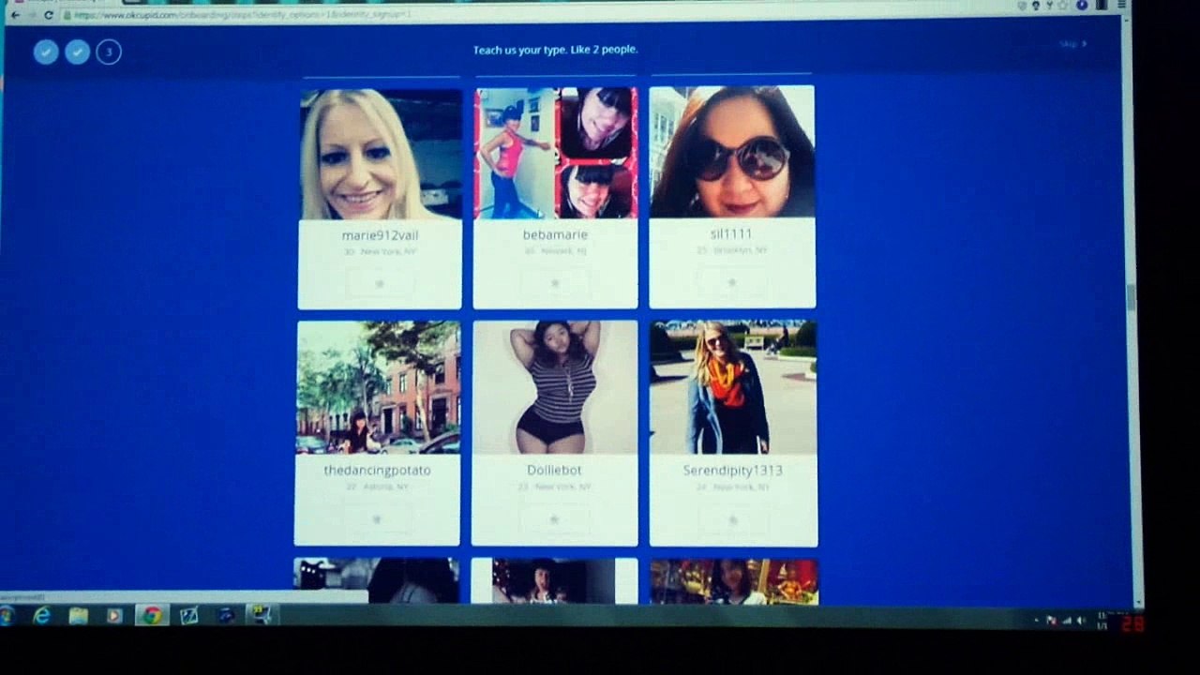Click the volume icon in system tray
This screenshot has width=1200, height=675.
pyautogui.click(x=1081, y=621)
